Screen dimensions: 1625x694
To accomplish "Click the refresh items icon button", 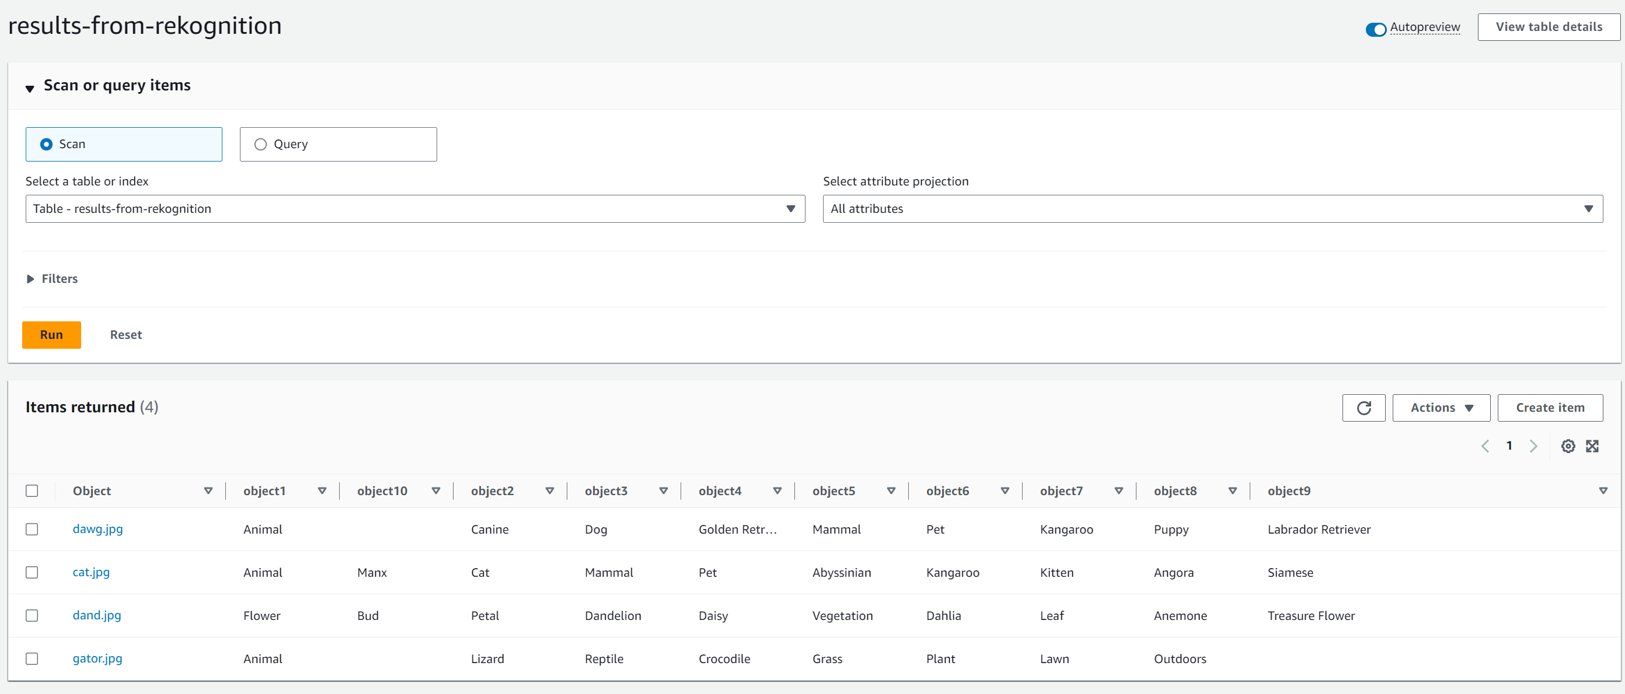I will click(1363, 408).
